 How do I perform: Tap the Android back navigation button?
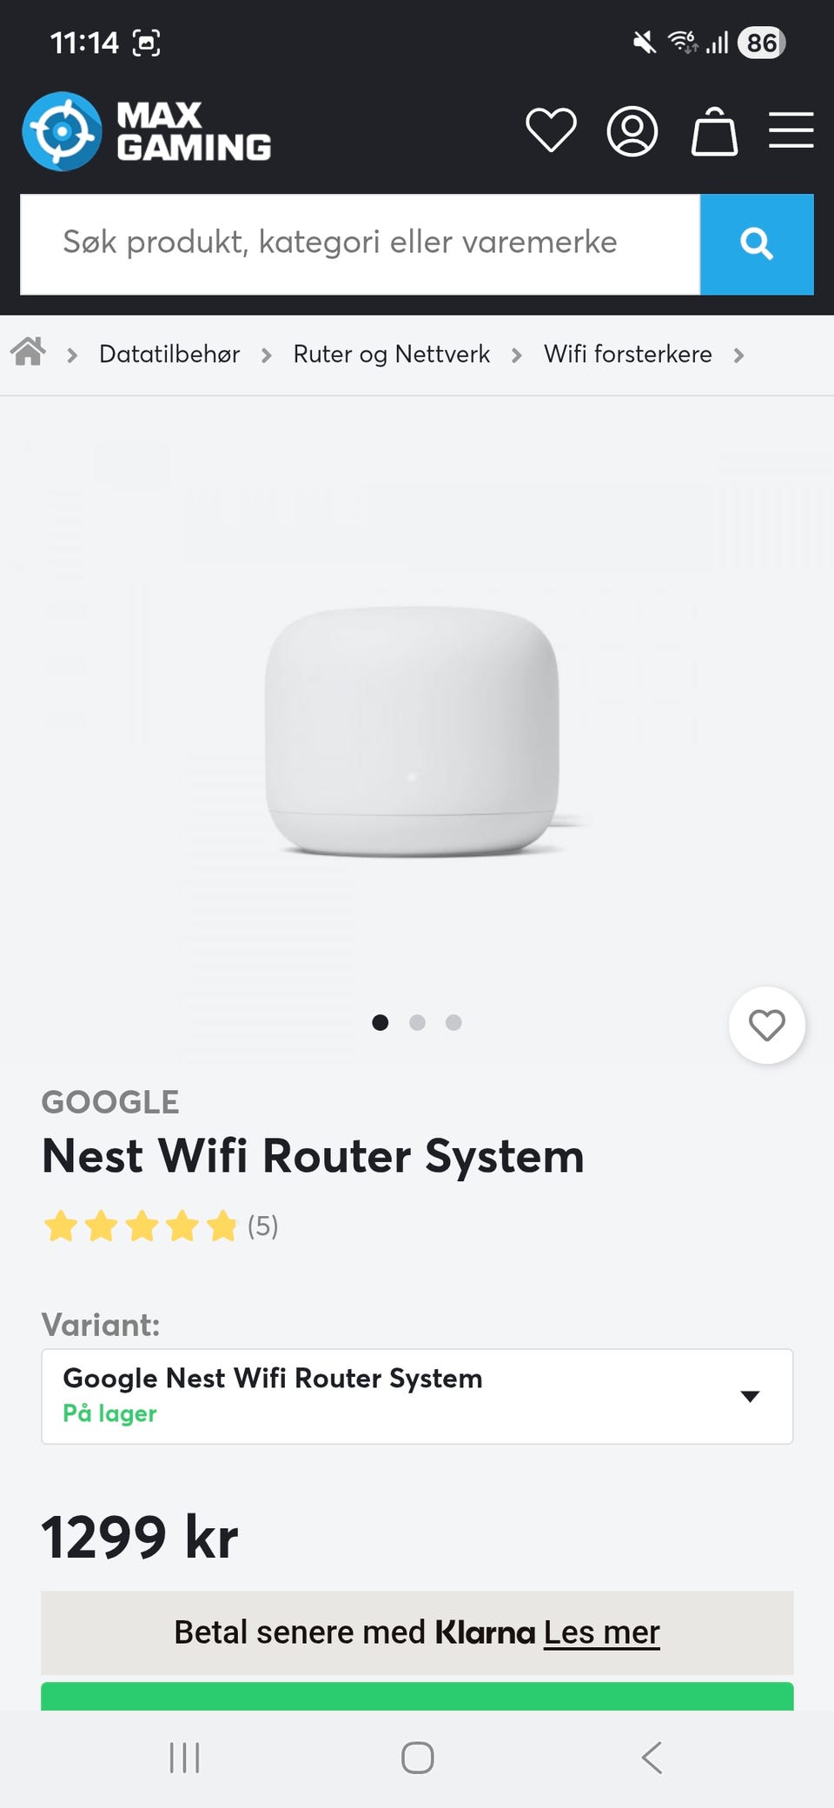(x=652, y=1758)
